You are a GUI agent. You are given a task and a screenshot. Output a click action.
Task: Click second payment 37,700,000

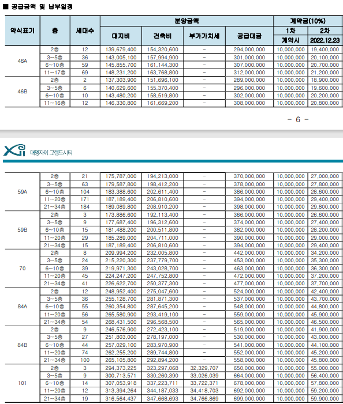325,284
